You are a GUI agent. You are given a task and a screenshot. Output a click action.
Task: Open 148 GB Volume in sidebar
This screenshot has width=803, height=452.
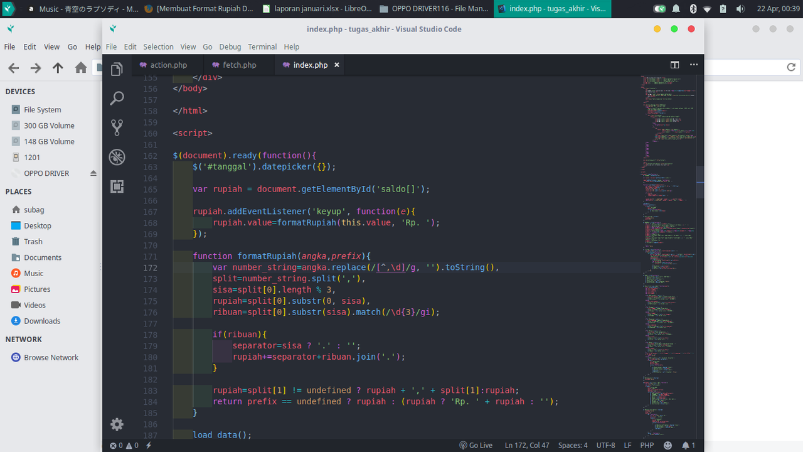pos(49,141)
